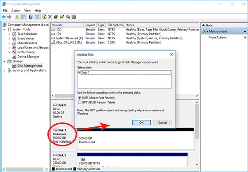Toggle the Disk 1 checkbox in Initialize Disk

tap(79, 73)
